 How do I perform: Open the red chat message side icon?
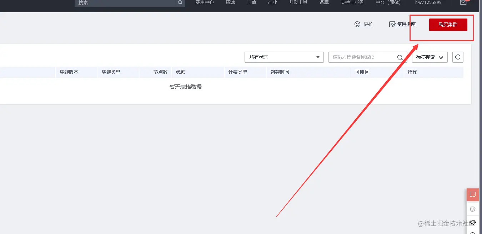[473, 195]
